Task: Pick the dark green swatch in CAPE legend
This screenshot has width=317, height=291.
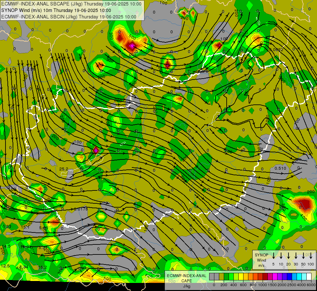Action: [x=226, y=276]
